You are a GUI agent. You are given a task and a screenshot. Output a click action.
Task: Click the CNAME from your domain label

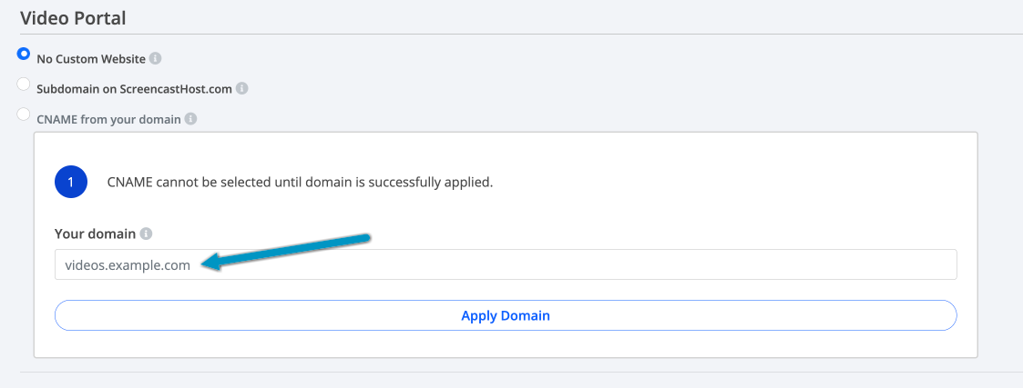tap(109, 119)
